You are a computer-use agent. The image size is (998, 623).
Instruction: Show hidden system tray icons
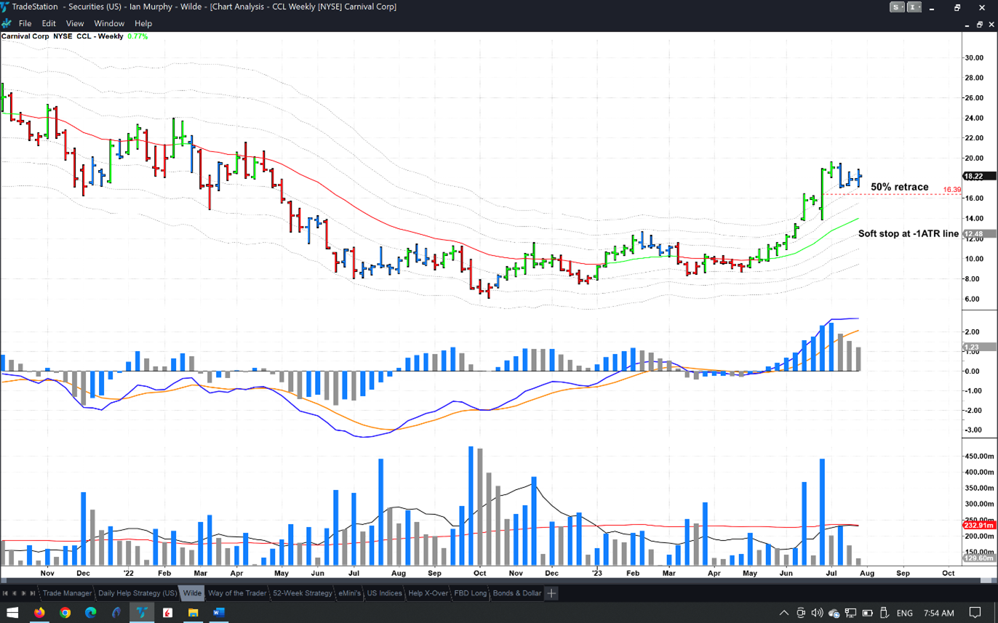784,613
